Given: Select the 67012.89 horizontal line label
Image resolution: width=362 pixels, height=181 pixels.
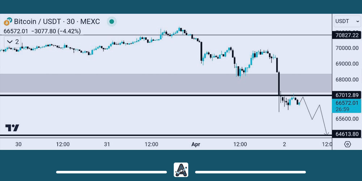Looking at the screenshot, I should (x=347, y=95).
